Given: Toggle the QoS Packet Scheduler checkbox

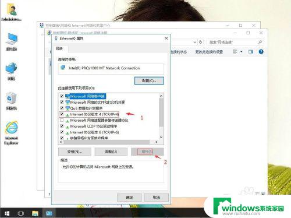Looking at the screenshot, I should [62, 108].
